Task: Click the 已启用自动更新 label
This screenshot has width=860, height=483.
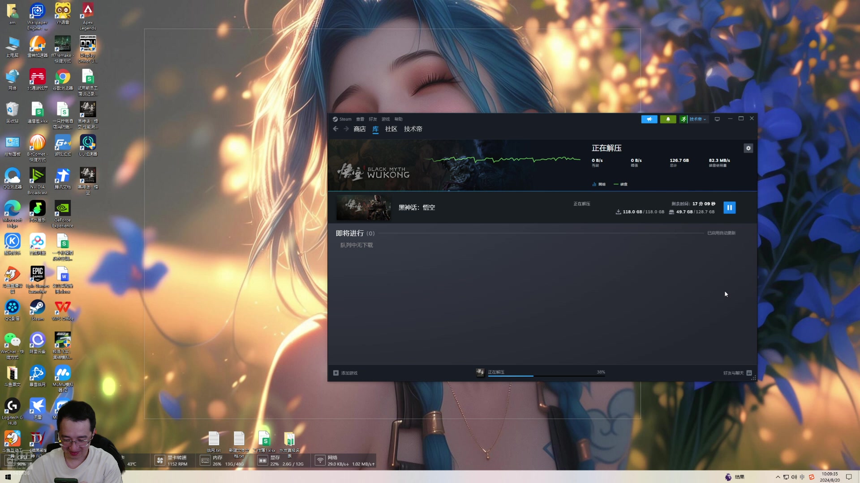Action: (721, 233)
